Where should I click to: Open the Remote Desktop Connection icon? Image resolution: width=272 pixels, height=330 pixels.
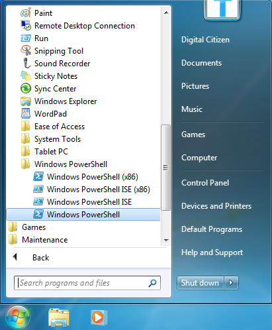[x=26, y=26]
